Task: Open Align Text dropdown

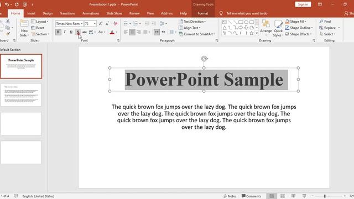Action: pos(189,28)
